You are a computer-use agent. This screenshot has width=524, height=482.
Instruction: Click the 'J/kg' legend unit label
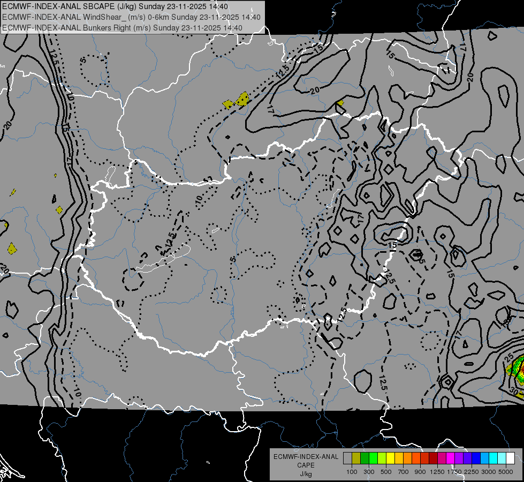click(306, 474)
